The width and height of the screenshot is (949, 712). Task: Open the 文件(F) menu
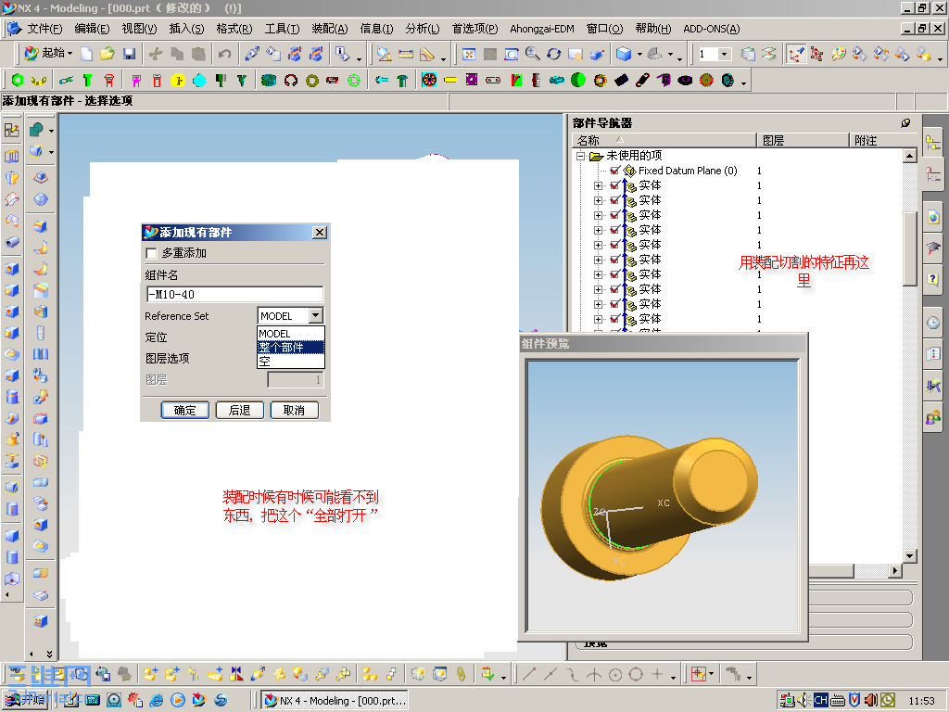click(44, 29)
